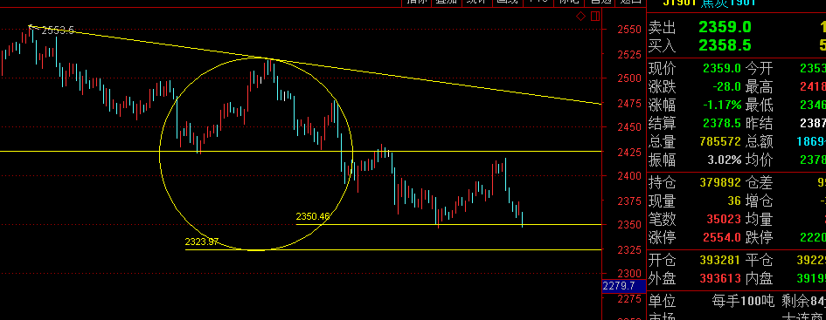Click the red diamond icon above the chart

click(x=580, y=17)
